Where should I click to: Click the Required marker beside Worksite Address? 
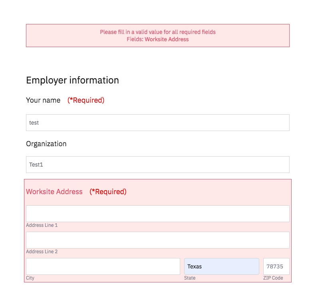coord(108,192)
